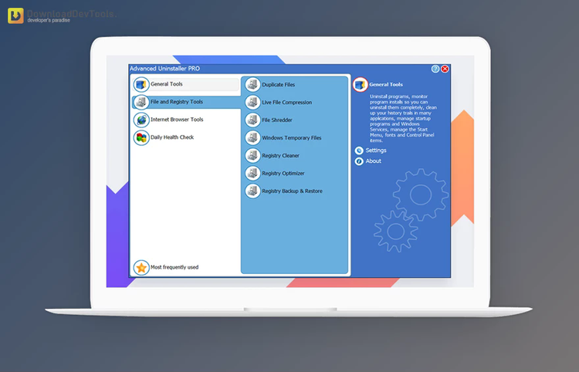
Task: Click the Most frequently used star icon
Action: coord(141,268)
